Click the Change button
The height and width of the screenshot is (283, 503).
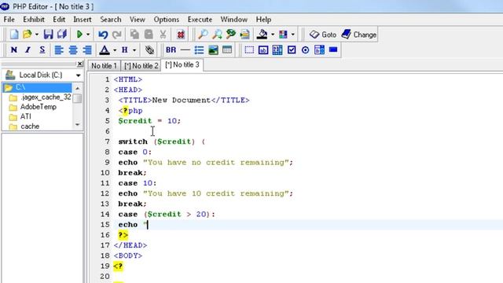tap(358, 35)
